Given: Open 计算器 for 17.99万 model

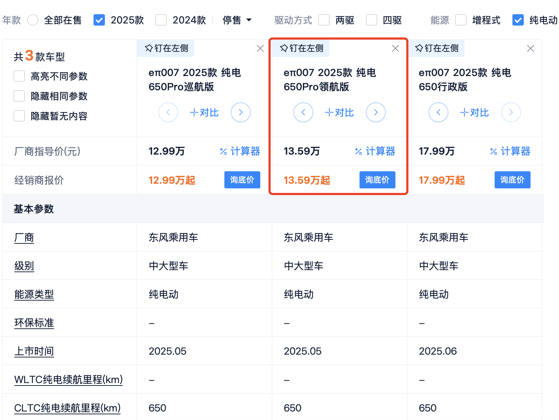Looking at the screenshot, I should [x=510, y=151].
